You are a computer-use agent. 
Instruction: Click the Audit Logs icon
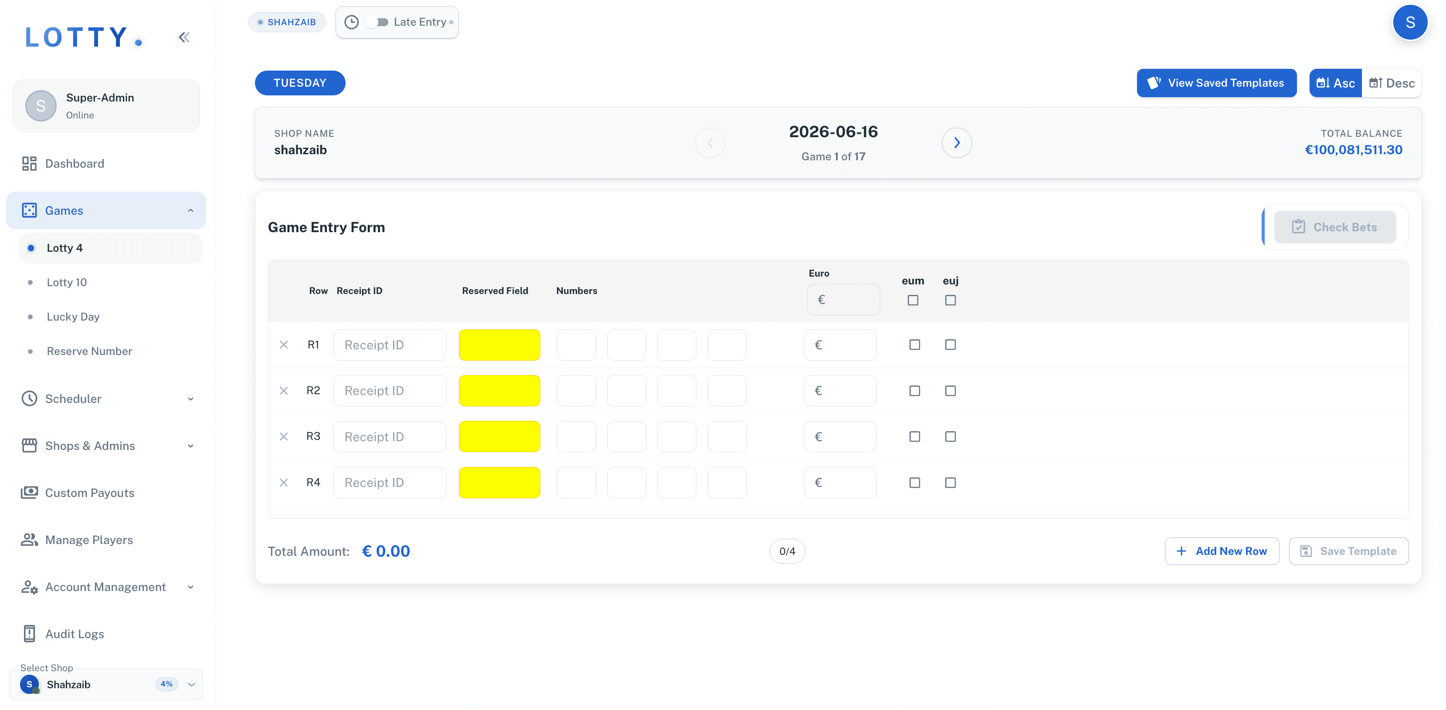29,634
